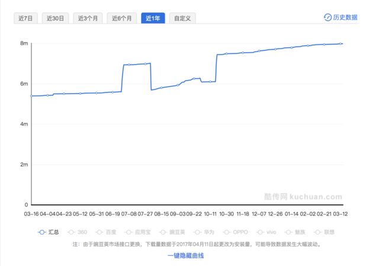The height and width of the screenshot is (266, 385).
Task: Click the 07-08 x-axis date label
Action: point(129,214)
